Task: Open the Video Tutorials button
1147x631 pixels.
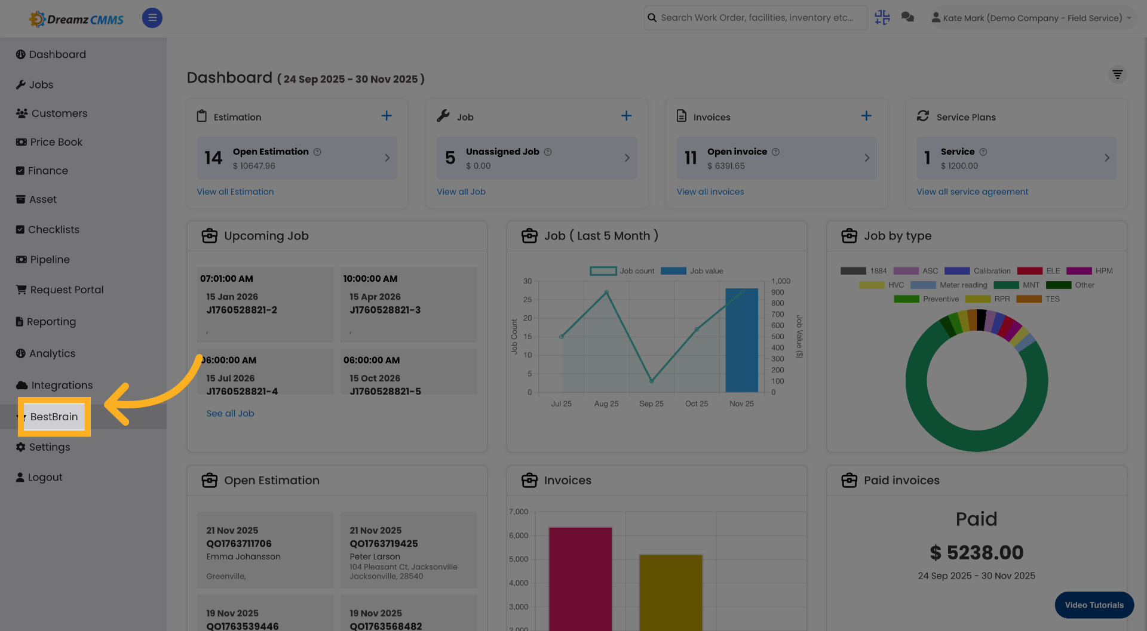Action: tap(1094, 605)
